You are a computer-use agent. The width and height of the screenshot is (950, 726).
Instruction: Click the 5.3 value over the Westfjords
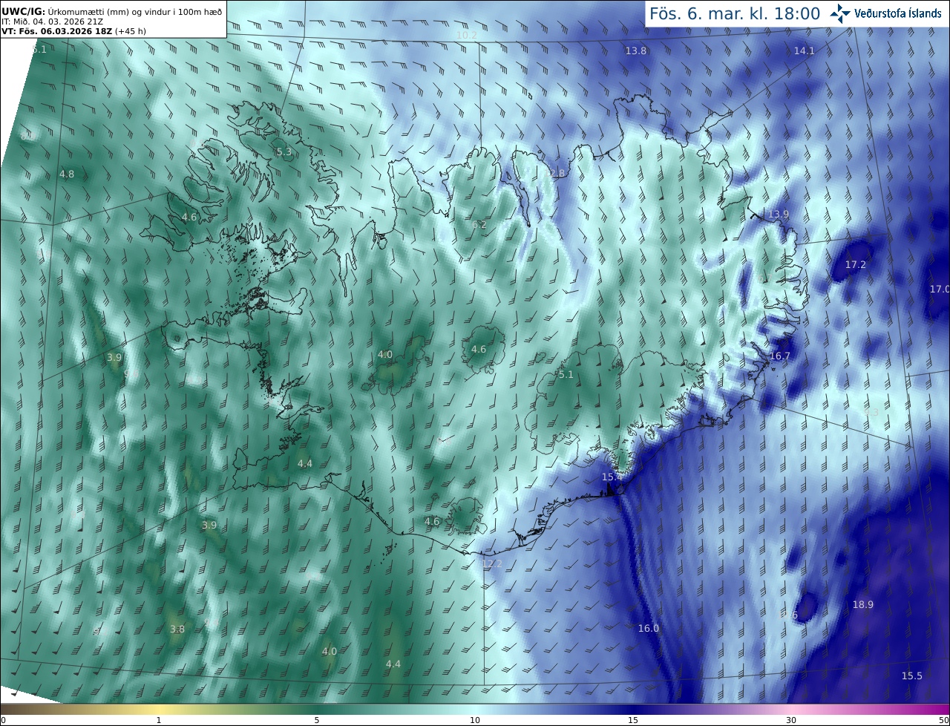click(x=284, y=152)
